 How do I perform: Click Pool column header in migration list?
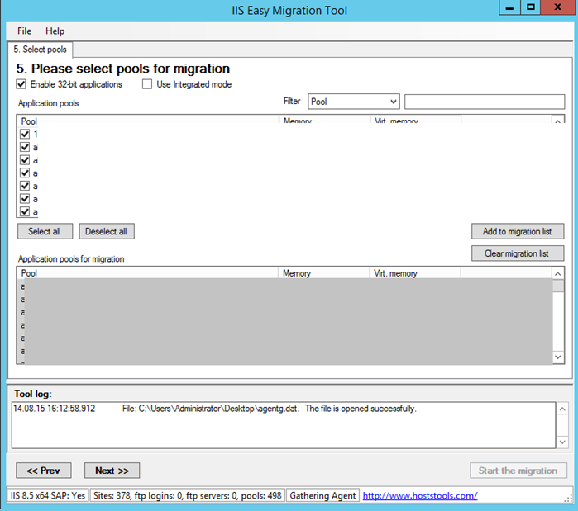(147, 273)
